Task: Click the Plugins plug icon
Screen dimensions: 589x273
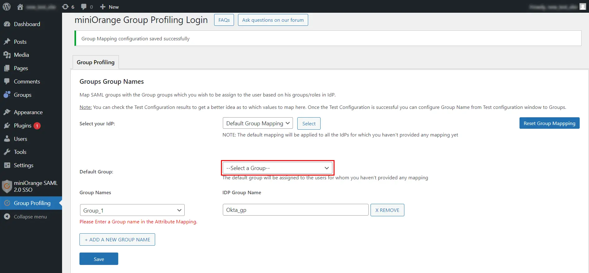Action: point(7,126)
